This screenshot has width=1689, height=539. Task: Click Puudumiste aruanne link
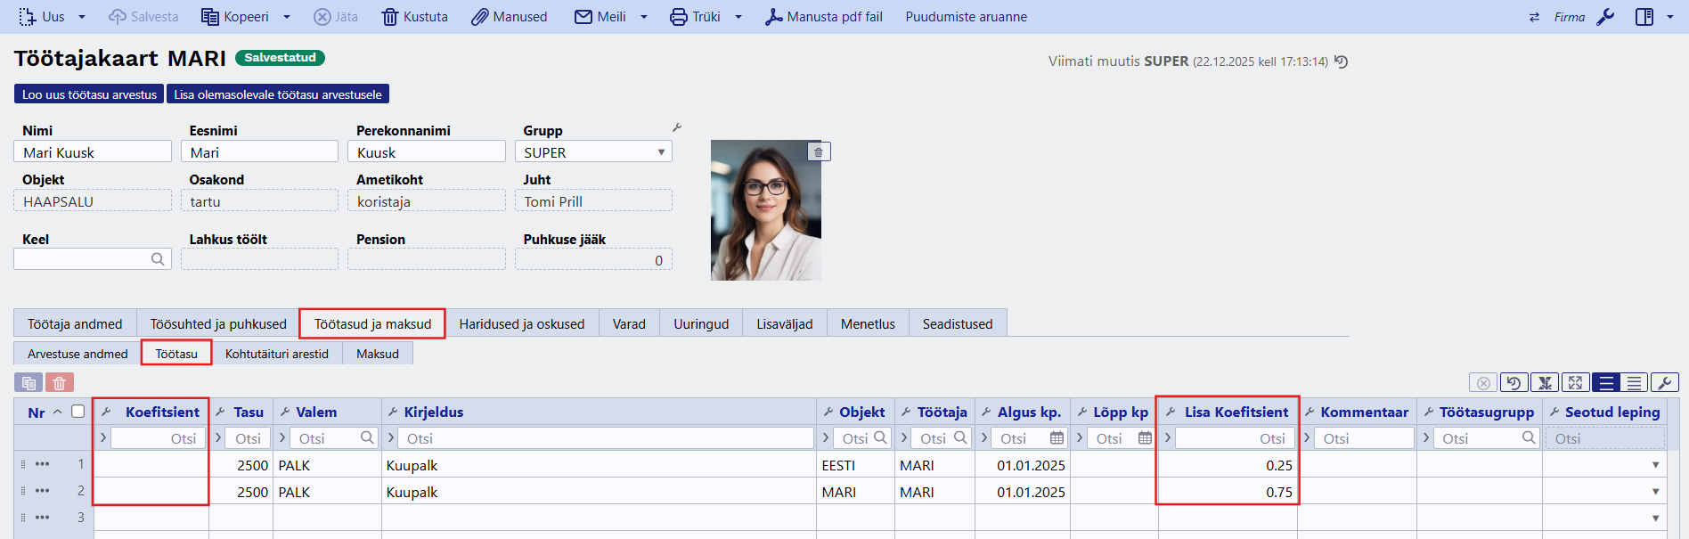[x=966, y=17]
